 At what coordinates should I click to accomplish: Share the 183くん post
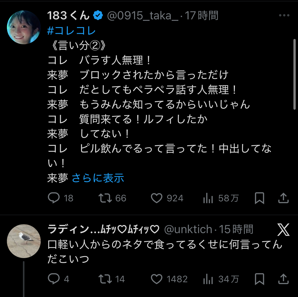tap(283, 198)
